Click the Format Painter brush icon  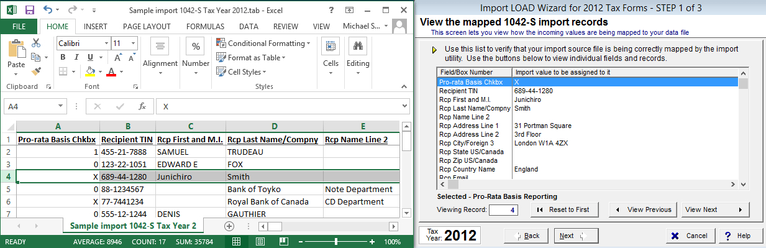click(x=36, y=71)
